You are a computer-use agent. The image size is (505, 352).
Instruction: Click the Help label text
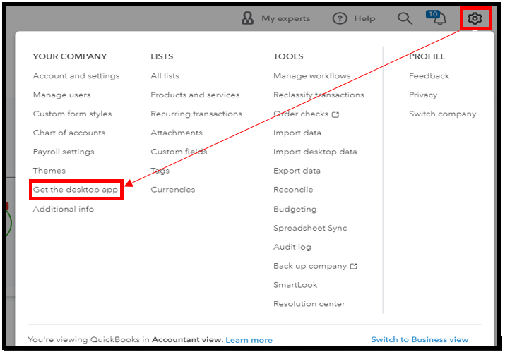364,18
